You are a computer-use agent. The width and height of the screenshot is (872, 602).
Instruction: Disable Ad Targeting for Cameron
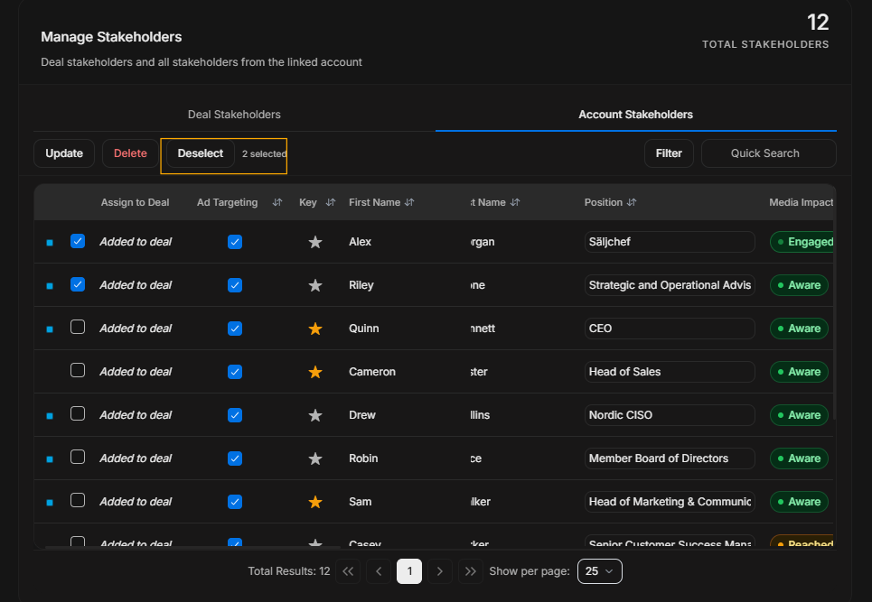click(x=235, y=372)
